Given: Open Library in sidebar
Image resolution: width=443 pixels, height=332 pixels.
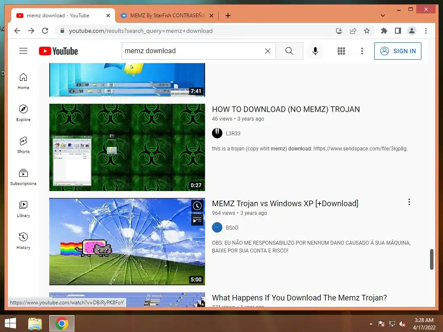Looking at the screenshot, I should click(23, 209).
